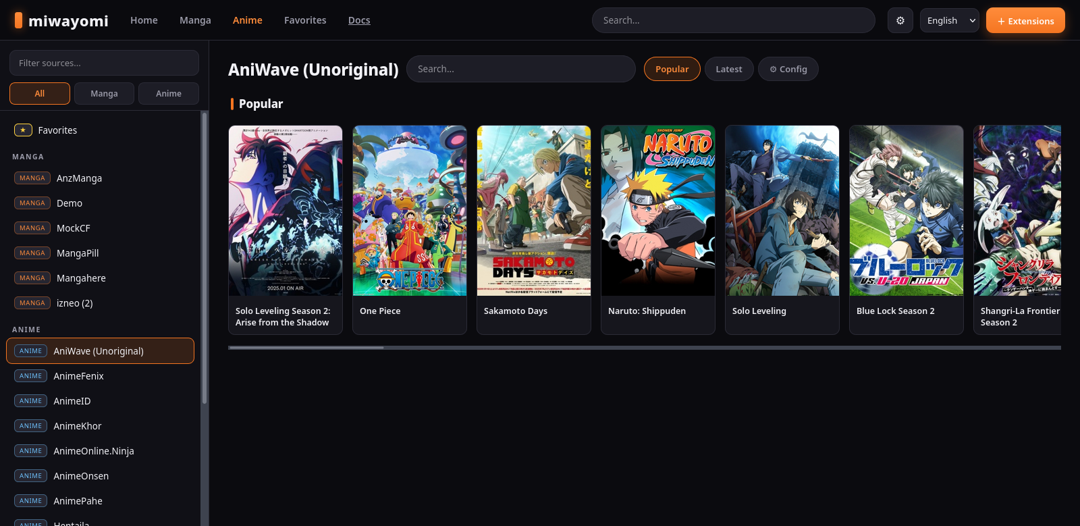Go to the Home nav item
This screenshot has height=526, width=1080.
coord(144,20)
